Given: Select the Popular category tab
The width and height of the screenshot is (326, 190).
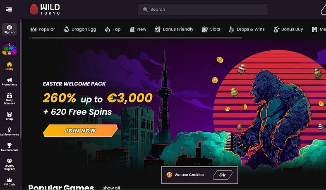Looking at the screenshot, I should tap(43, 29).
